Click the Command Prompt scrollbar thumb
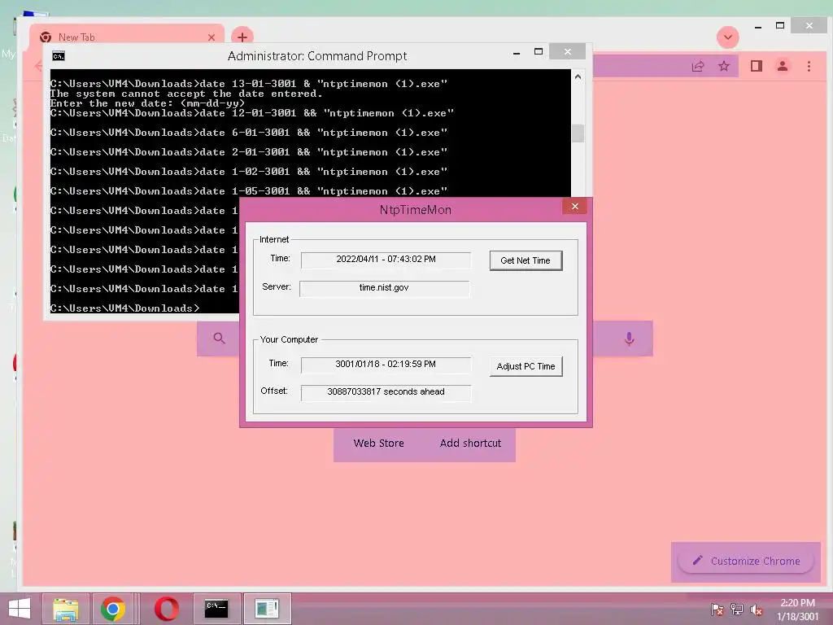The width and height of the screenshot is (833, 625). tap(578, 133)
